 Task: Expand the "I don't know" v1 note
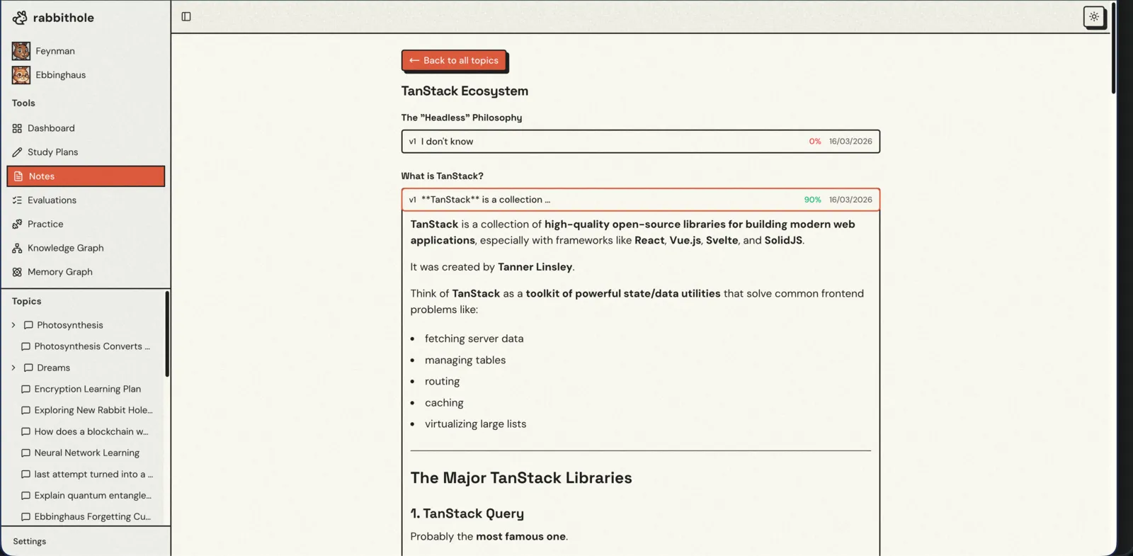coord(640,141)
